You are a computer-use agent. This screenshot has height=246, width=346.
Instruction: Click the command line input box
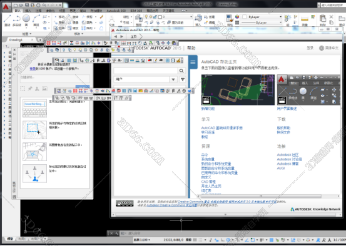click(x=233, y=234)
